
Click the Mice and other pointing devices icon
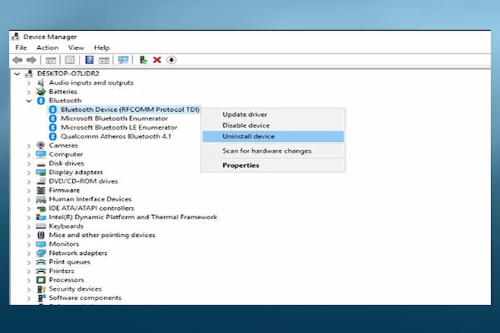click(x=41, y=235)
